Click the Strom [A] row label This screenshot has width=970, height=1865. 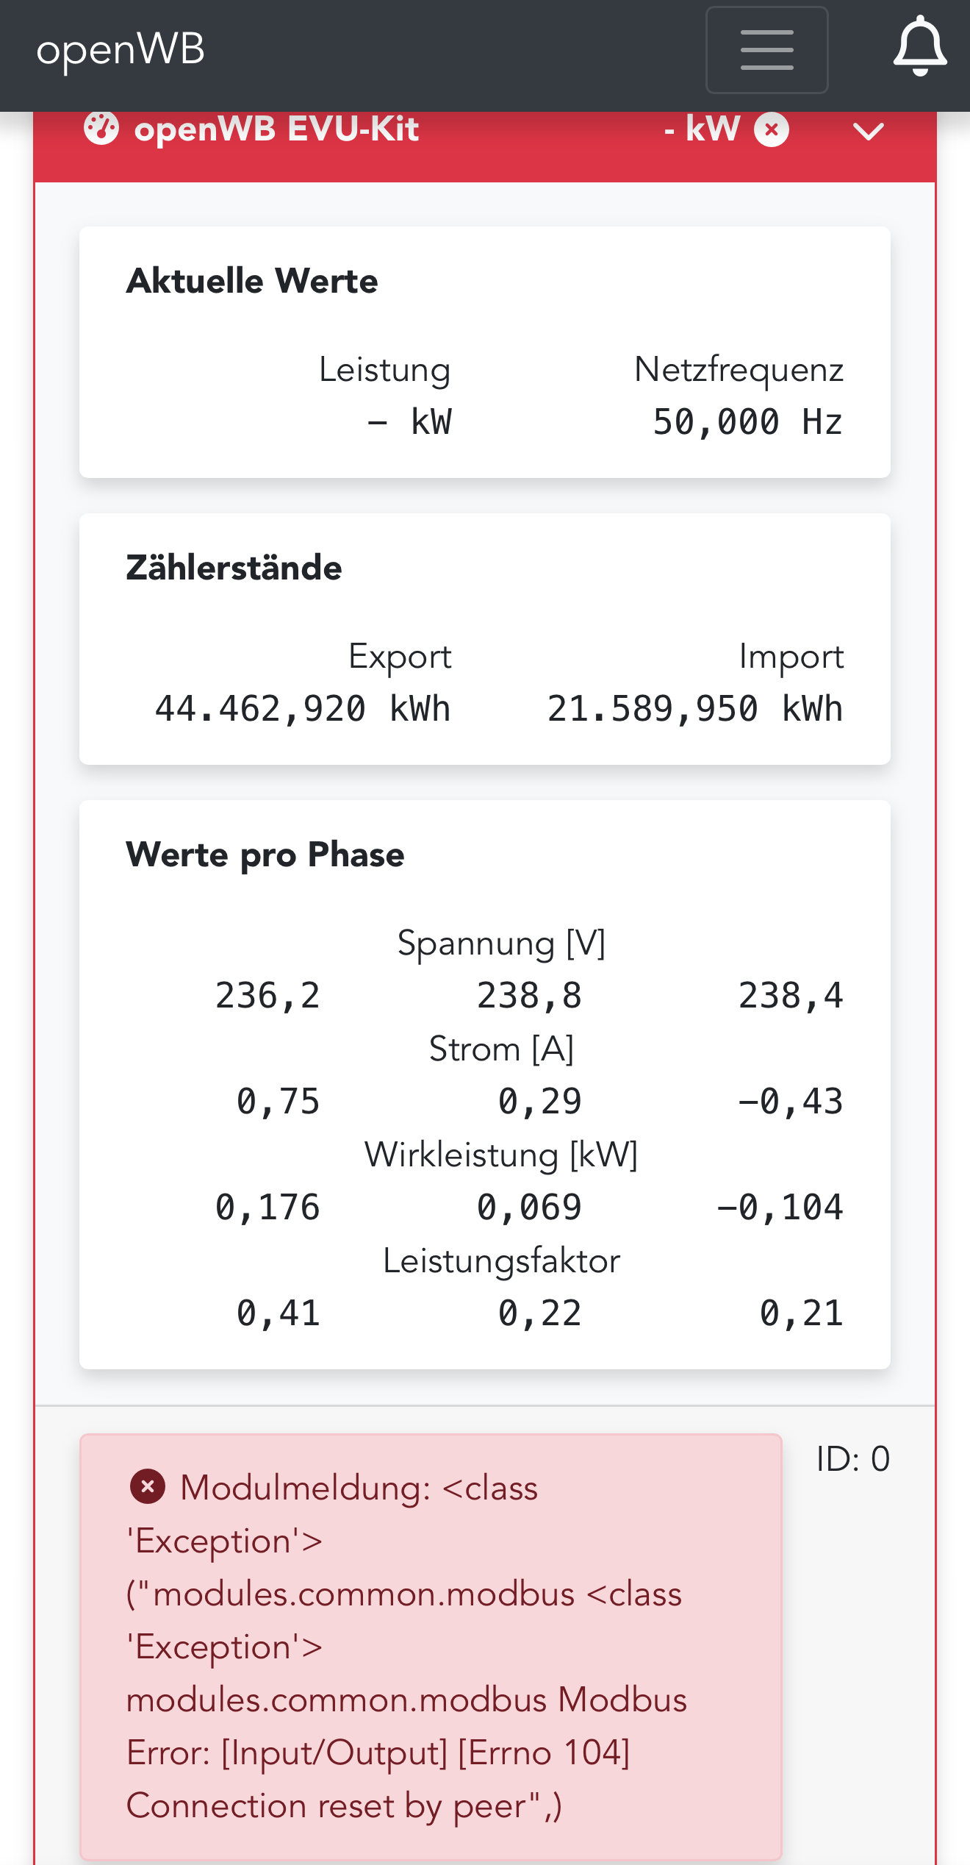(501, 1049)
